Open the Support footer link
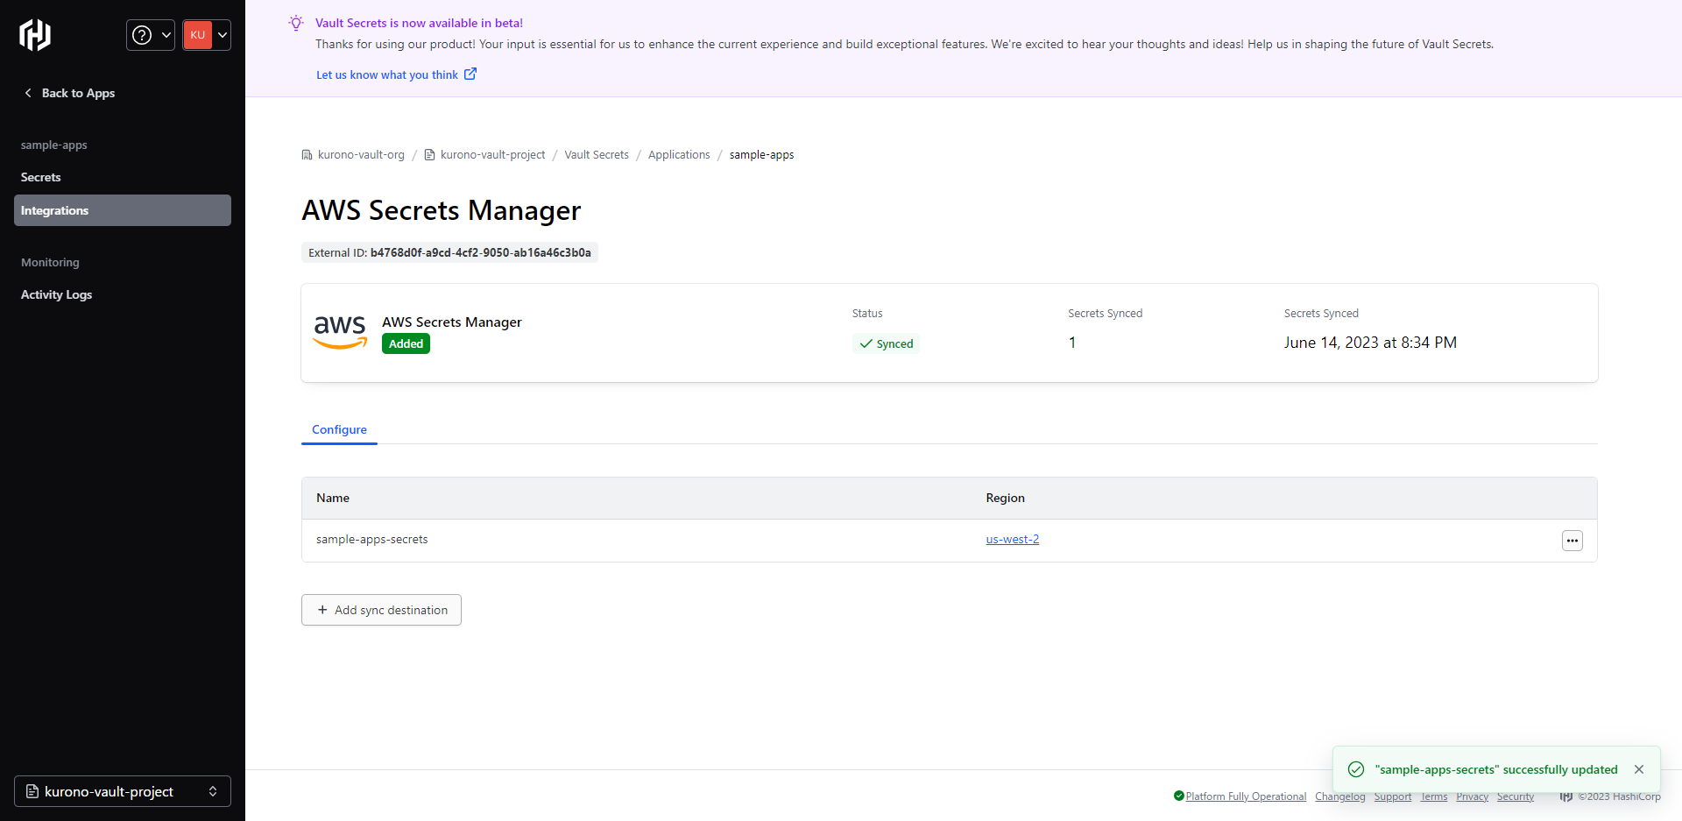1682x821 pixels. [x=1393, y=796]
